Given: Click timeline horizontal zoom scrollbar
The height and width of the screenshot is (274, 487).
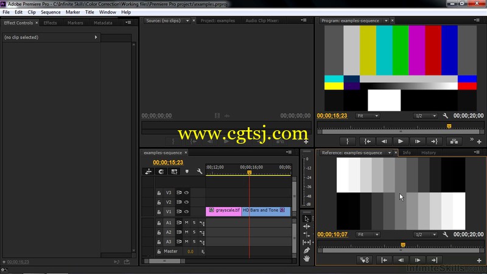Looking at the screenshot, I should pos(164,261).
